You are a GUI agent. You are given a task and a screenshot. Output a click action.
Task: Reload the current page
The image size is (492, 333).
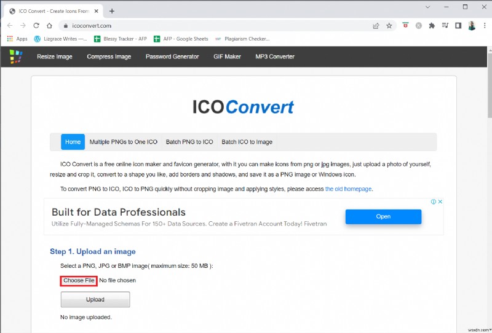point(36,26)
